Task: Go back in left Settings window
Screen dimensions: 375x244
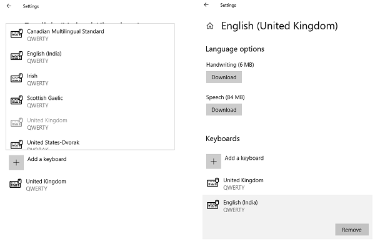Action: click(x=9, y=6)
